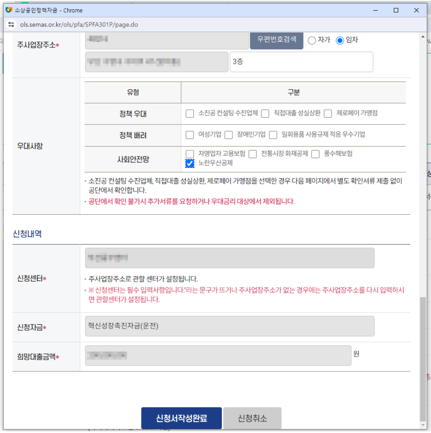
Task: Click the 신청센터 field
Action: click(x=230, y=258)
